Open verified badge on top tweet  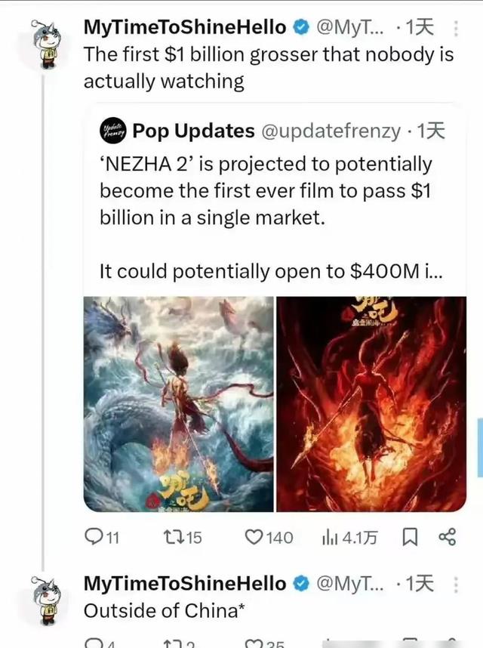(x=301, y=28)
